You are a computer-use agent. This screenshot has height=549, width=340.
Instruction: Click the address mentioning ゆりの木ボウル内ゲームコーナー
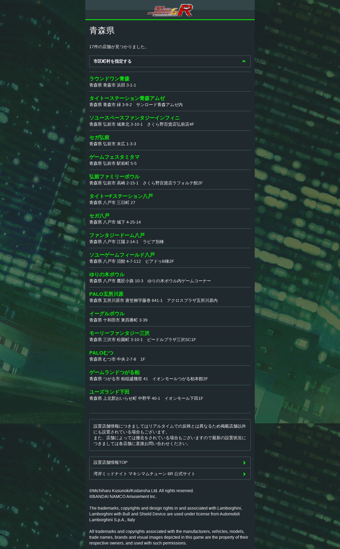click(x=150, y=281)
